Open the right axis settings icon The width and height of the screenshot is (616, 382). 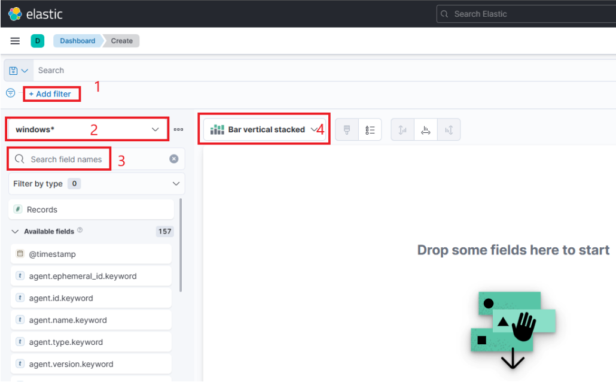click(x=449, y=129)
